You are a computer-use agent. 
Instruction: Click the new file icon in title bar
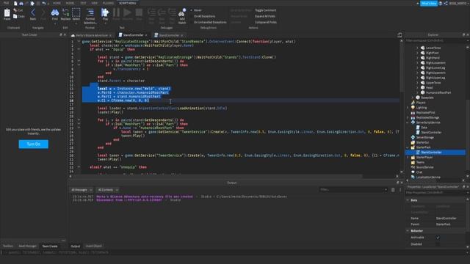[x=15, y=3]
